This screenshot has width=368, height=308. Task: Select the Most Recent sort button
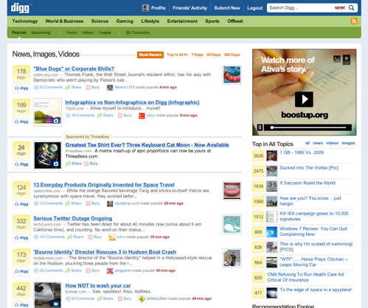pyautogui.click(x=150, y=55)
